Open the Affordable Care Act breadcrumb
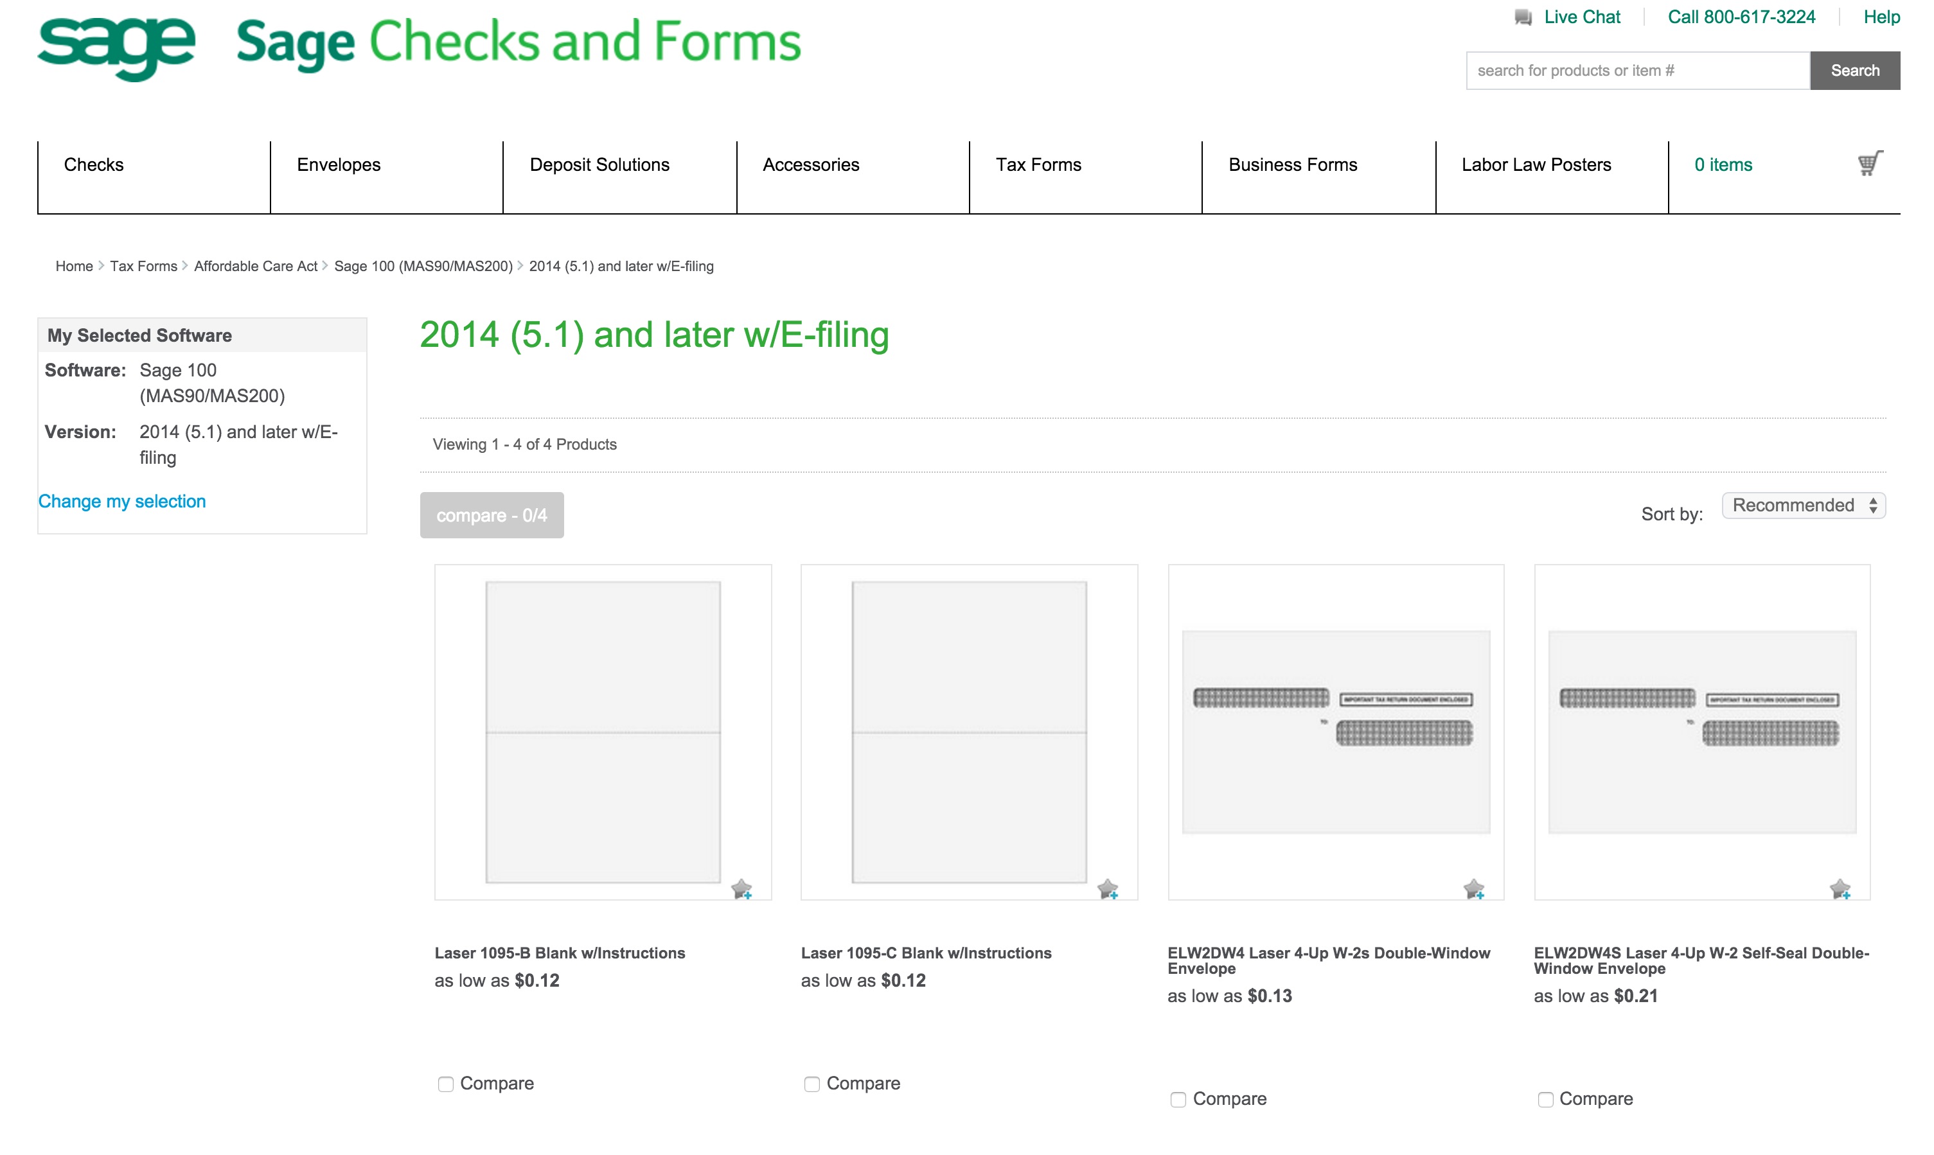The width and height of the screenshot is (1934, 1155). pos(254,265)
